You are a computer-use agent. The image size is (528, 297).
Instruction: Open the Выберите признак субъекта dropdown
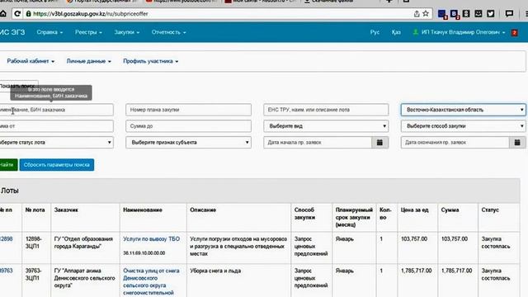click(x=189, y=143)
